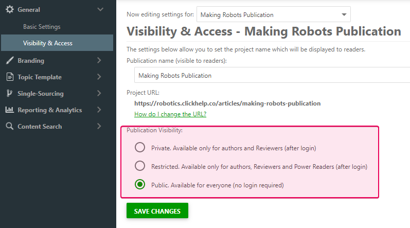Expand the Content Search section arrow

[99, 126]
